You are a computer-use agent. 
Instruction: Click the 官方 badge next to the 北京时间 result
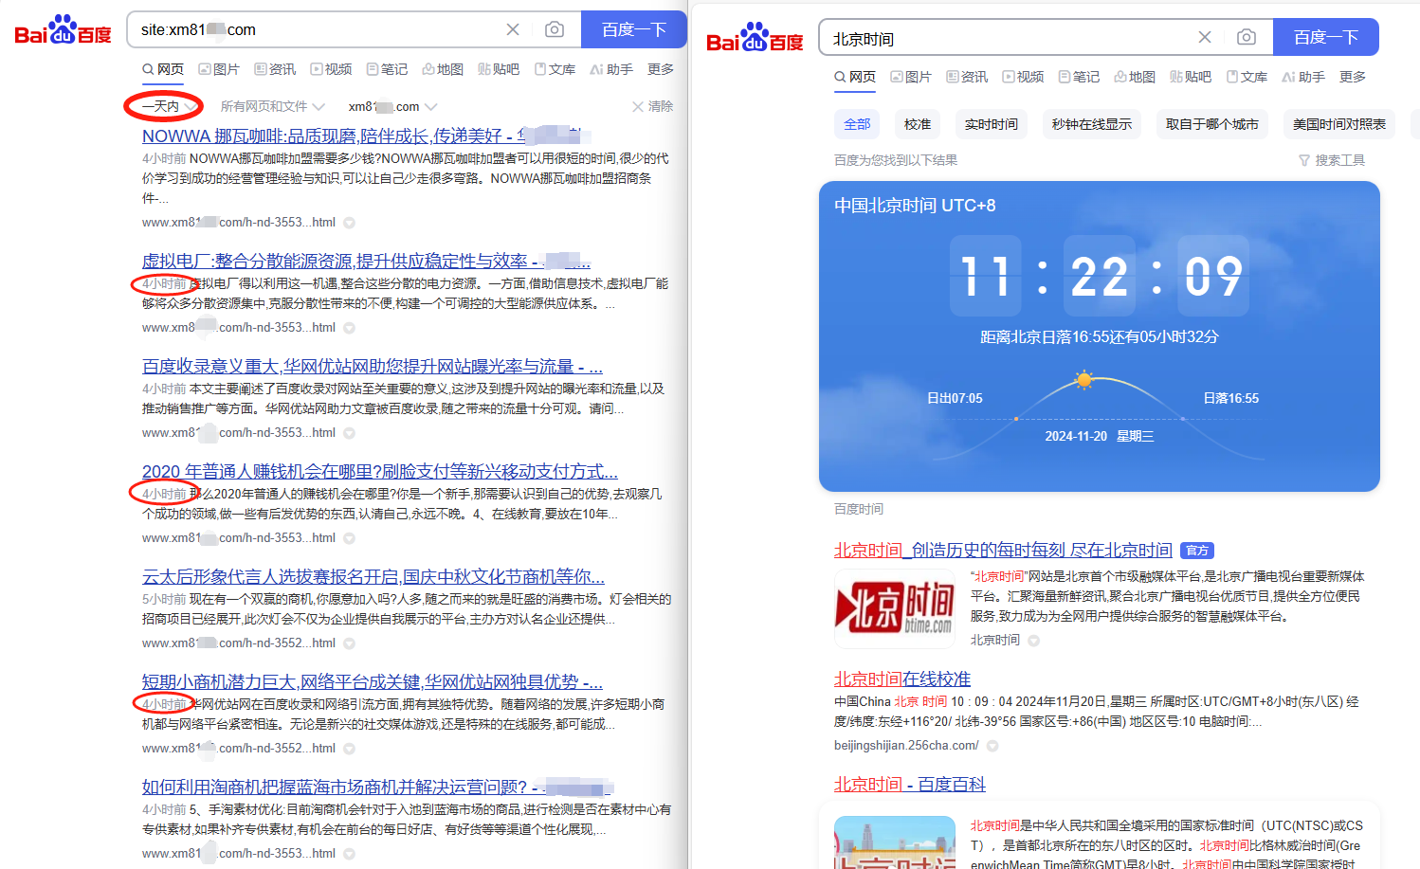[x=1197, y=551]
